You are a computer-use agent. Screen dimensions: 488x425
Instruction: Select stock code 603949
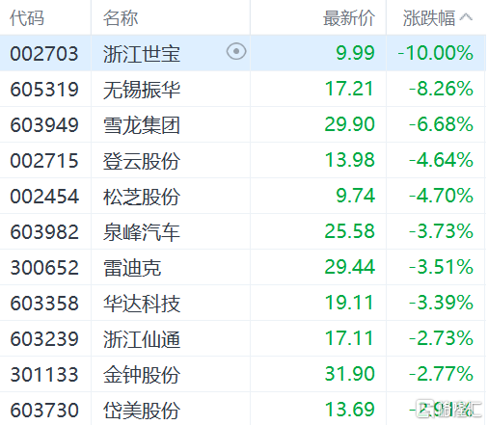click(44, 124)
